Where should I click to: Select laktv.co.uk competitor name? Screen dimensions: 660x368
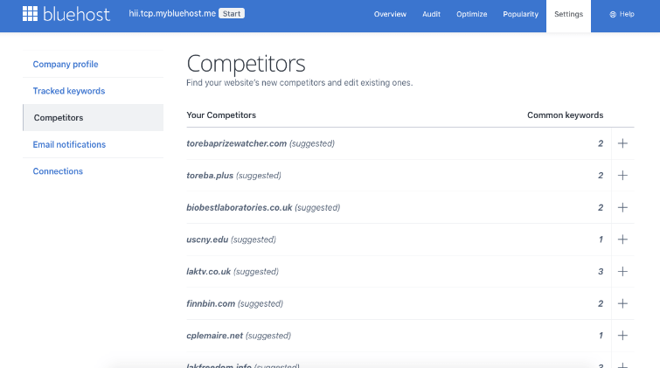[209, 272]
